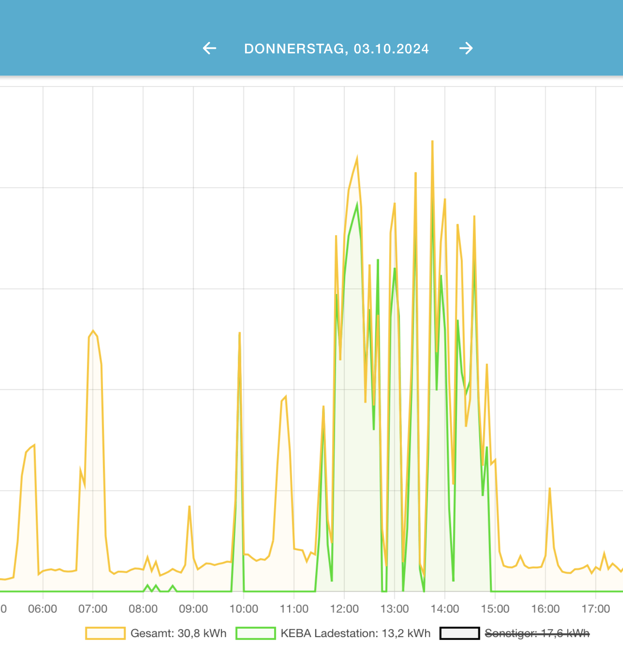
Task: Show the struck-through Sonstiger series label
Action: [537, 633]
